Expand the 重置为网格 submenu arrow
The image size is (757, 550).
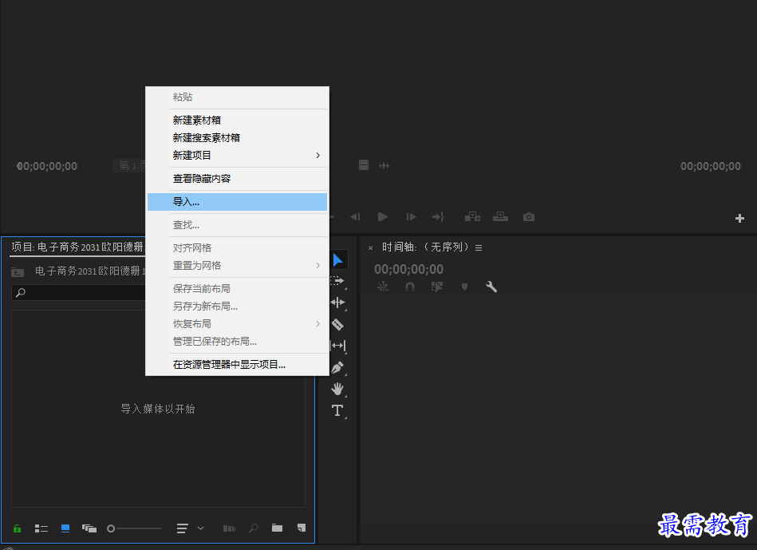pyautogui.click(x=317, y=265)
